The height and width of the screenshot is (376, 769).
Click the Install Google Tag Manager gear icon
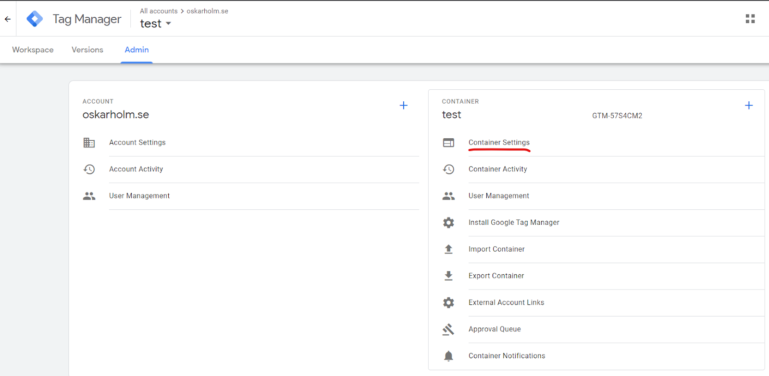click(x=448, y=222)
